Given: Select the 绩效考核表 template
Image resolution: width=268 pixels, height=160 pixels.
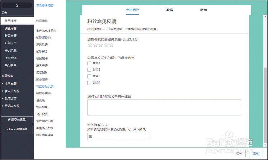Looking at the screenshot, I should pos(43,93).
